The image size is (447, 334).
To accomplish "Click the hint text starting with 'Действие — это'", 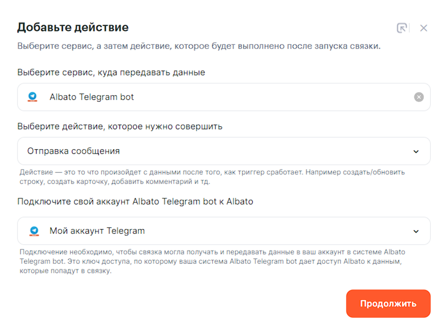I will click(212, 177).
